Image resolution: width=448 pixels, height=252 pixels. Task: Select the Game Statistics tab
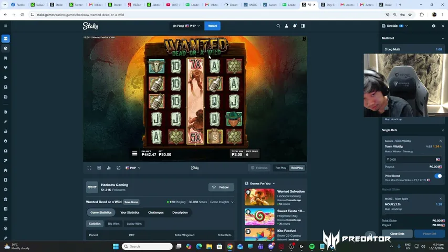pos(101,213)
